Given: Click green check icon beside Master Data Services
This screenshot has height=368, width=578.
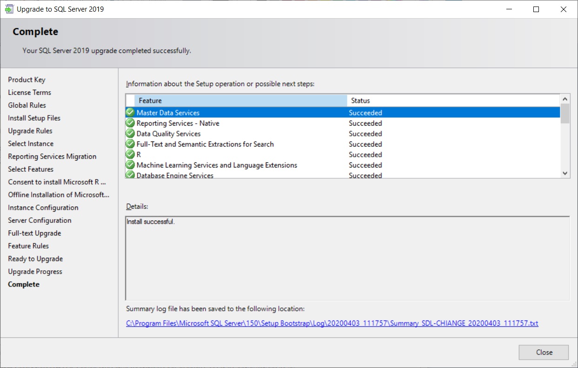Looking at the screenshot, I should pyautogui.click(x=130, y=113).
